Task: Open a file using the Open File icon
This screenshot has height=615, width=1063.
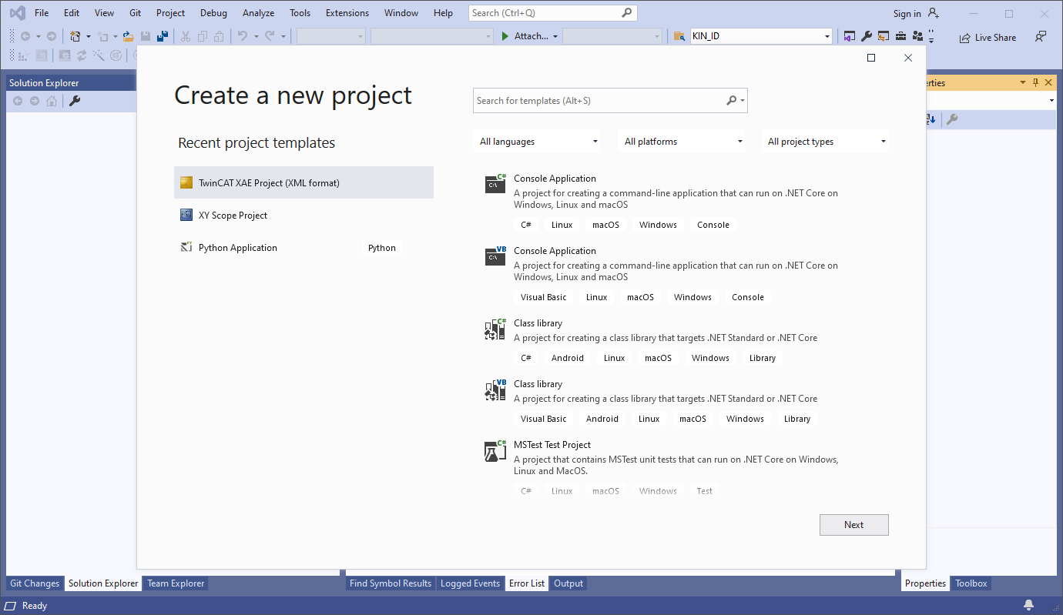Action: 129,35
